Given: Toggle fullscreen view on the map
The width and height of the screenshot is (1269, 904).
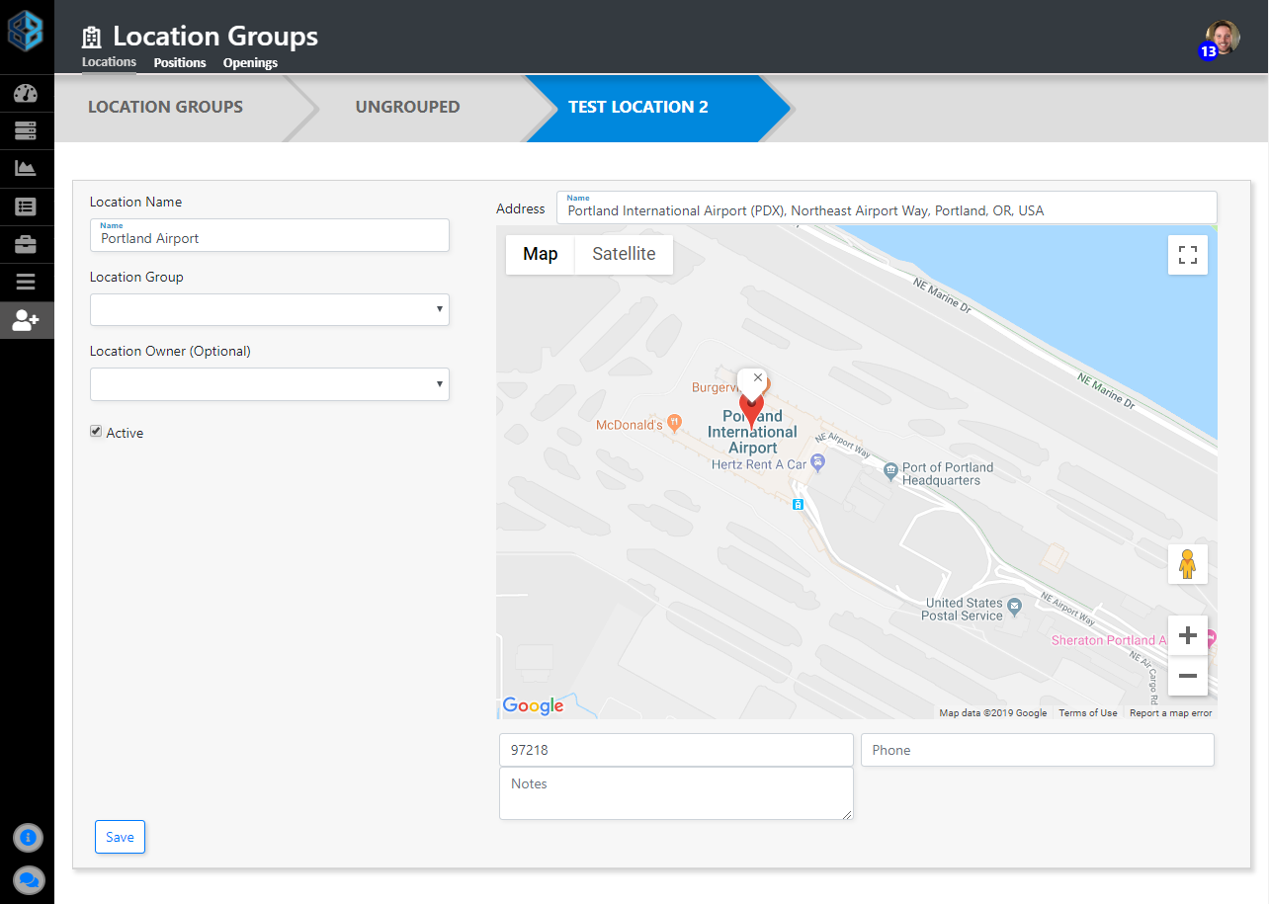Looking at the screenshot, I should [1187, 255].
